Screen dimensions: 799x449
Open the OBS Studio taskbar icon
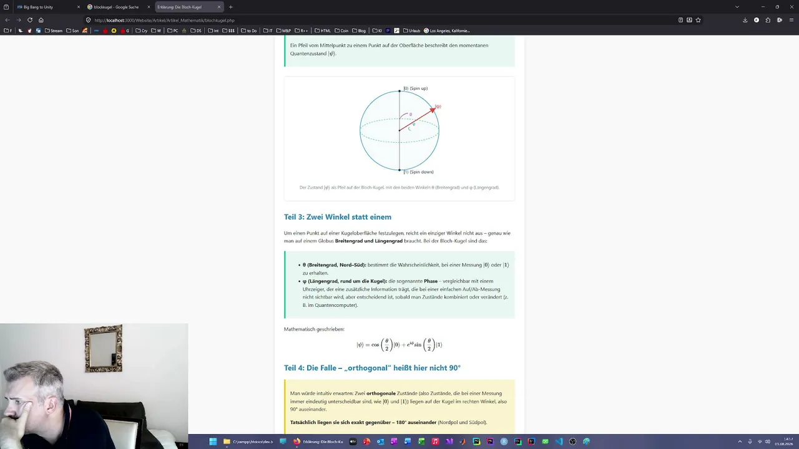pos(572,442)
